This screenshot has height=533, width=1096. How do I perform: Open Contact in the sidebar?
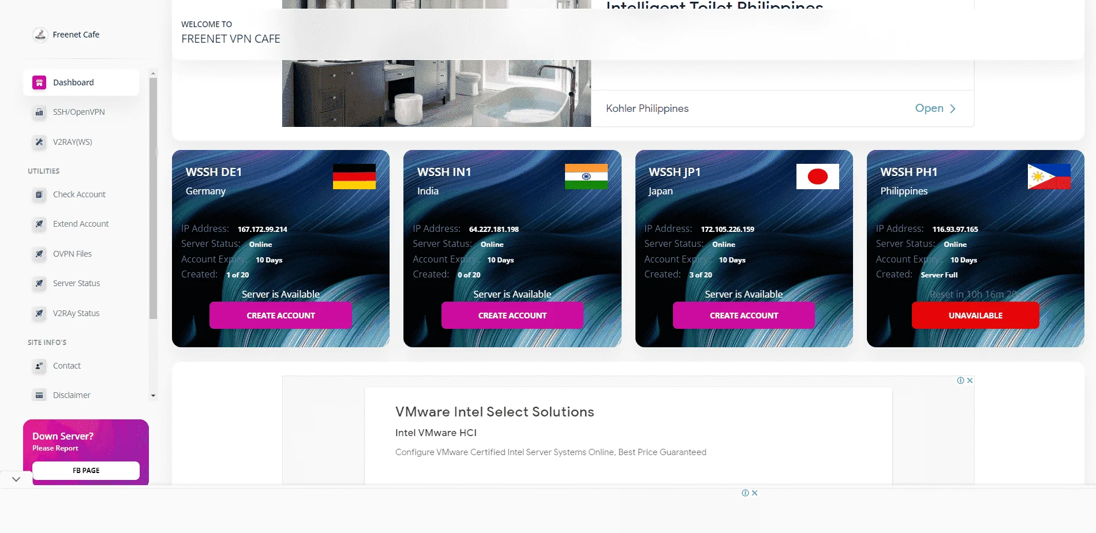pyautogui.click(x=81, y=366)
